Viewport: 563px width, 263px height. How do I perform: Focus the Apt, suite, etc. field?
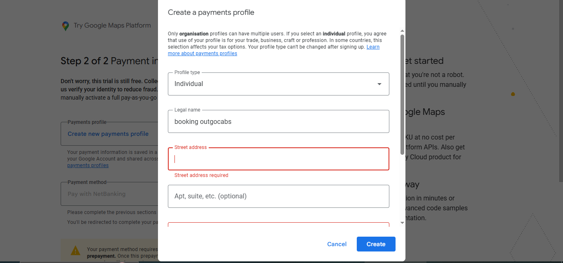pos(278,196)
